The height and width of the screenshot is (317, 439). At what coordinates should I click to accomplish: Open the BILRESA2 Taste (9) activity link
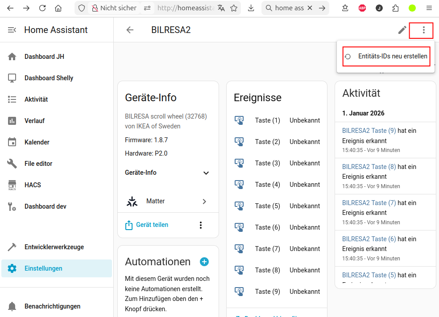[369, 131]
